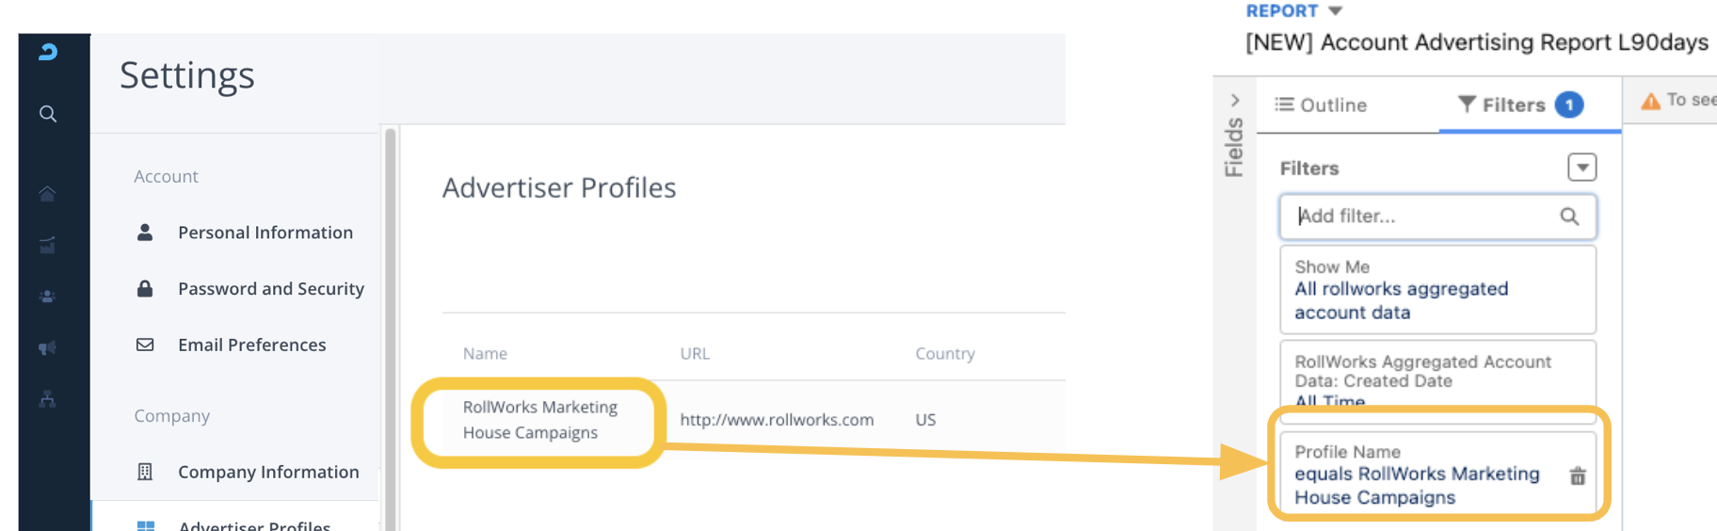Switch to the Outline tab
This screenshot has width=1717, height=531.
coord(1321,105)
